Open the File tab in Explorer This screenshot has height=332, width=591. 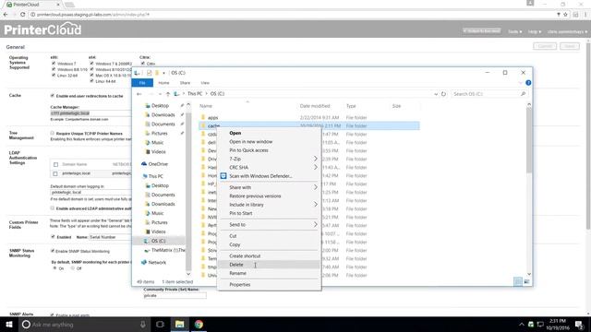coord(142,83)
